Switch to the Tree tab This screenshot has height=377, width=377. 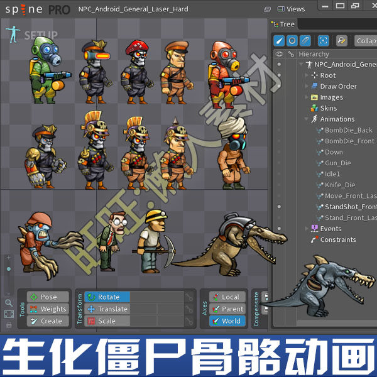tap(283, 25)
